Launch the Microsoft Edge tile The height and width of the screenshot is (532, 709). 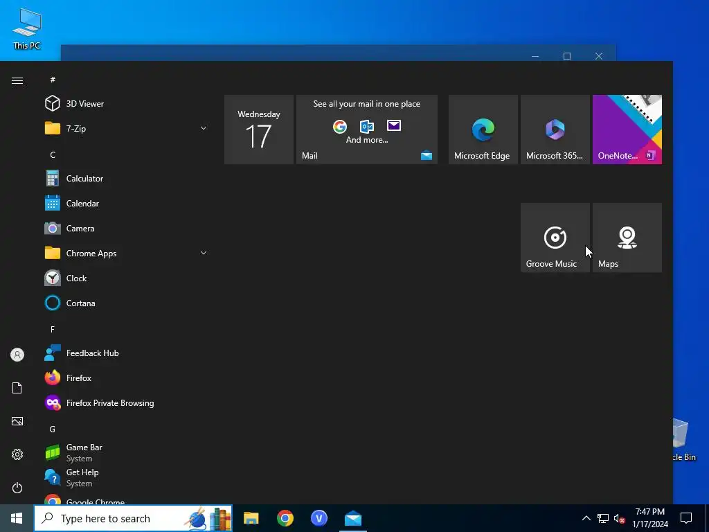[483, 130]
